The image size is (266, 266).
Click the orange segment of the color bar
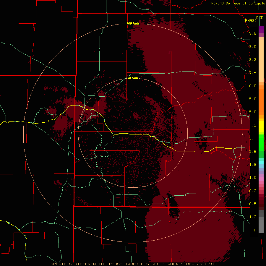pyautogui.click(x=261, y=102)
